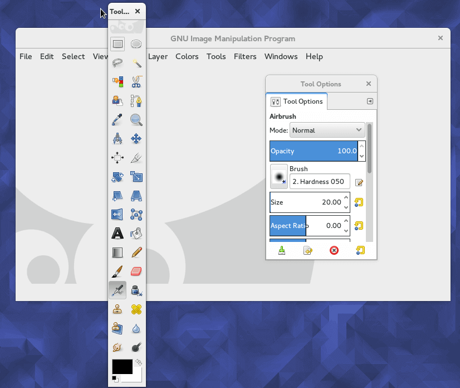Select the Blend gradient tool
460x388 pixels.
pyautogui.click(x=118, y=253)
